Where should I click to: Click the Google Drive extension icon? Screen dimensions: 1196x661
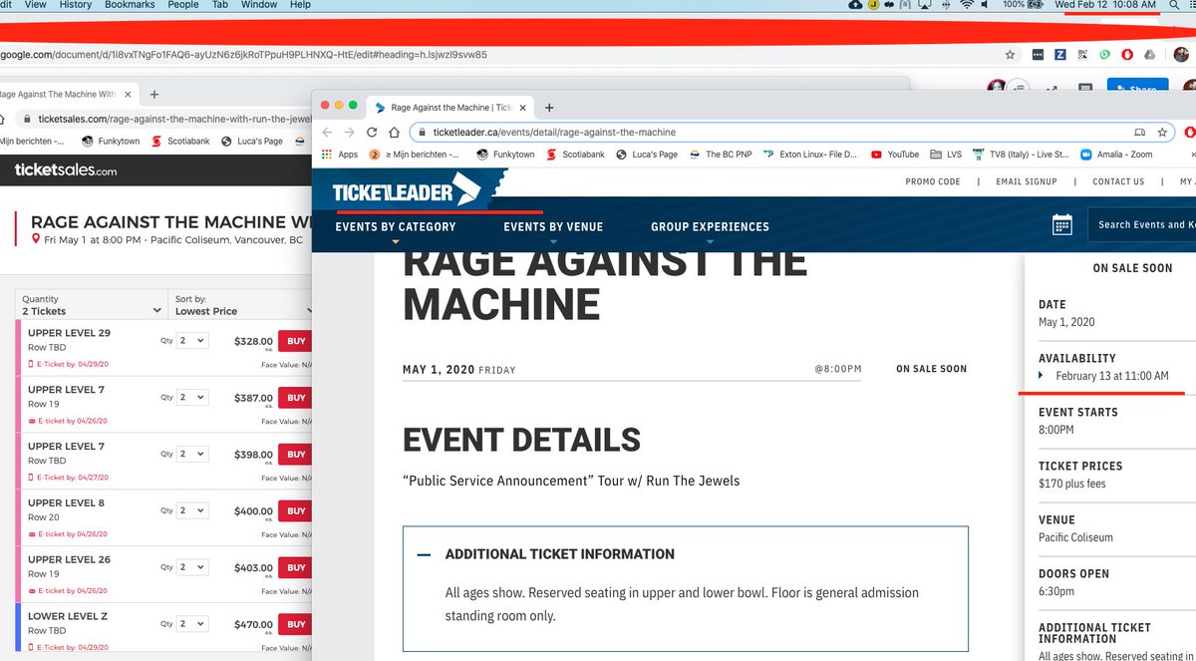[1150, 55]
